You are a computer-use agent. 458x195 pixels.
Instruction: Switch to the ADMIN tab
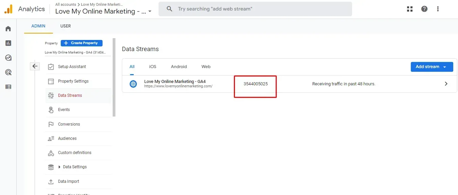38,26
